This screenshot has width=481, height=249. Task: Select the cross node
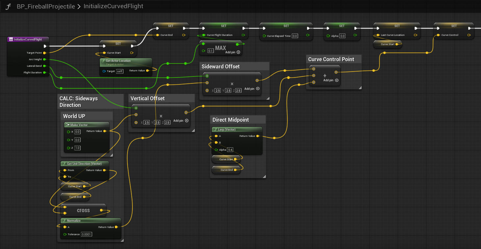click(83, 210)
